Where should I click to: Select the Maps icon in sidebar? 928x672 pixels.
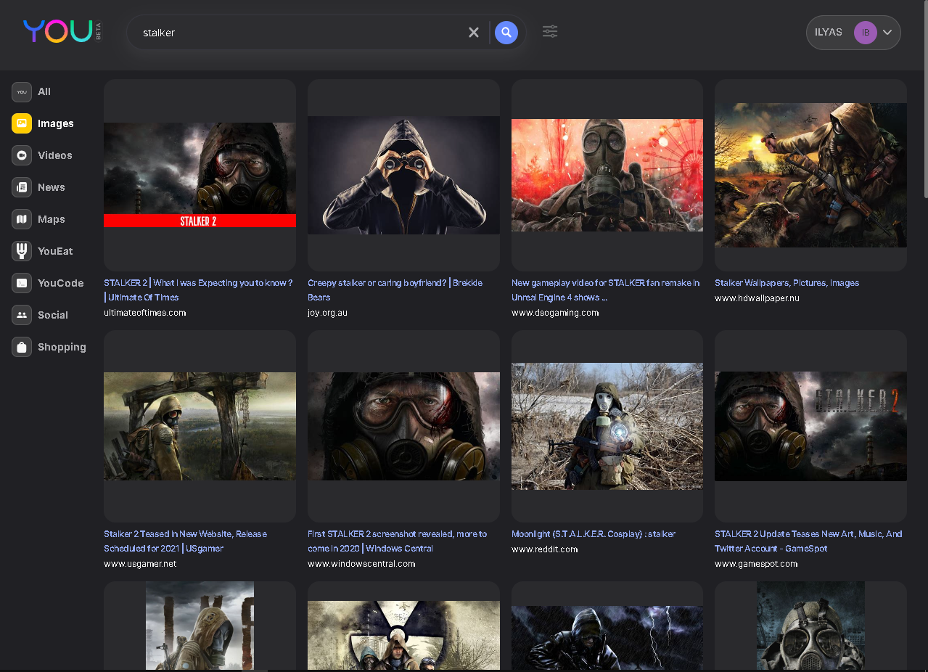point(22,219)
